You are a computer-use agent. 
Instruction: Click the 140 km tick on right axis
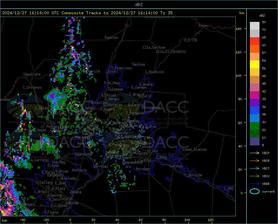click(x=238, y=29)
